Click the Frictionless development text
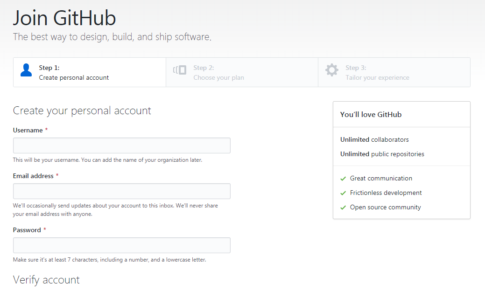The height and width of the screenshot is (297, 485). pyautogui.click(x=386, y=193)
